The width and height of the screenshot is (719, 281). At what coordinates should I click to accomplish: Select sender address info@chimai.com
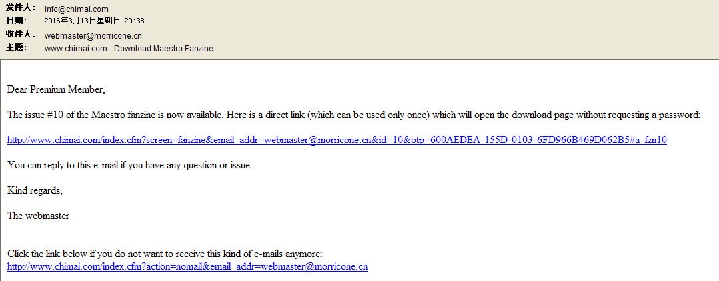[77, 9]
